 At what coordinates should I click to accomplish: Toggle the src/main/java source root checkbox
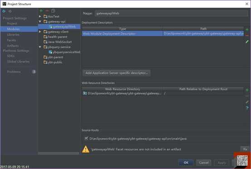pos(86,138)
